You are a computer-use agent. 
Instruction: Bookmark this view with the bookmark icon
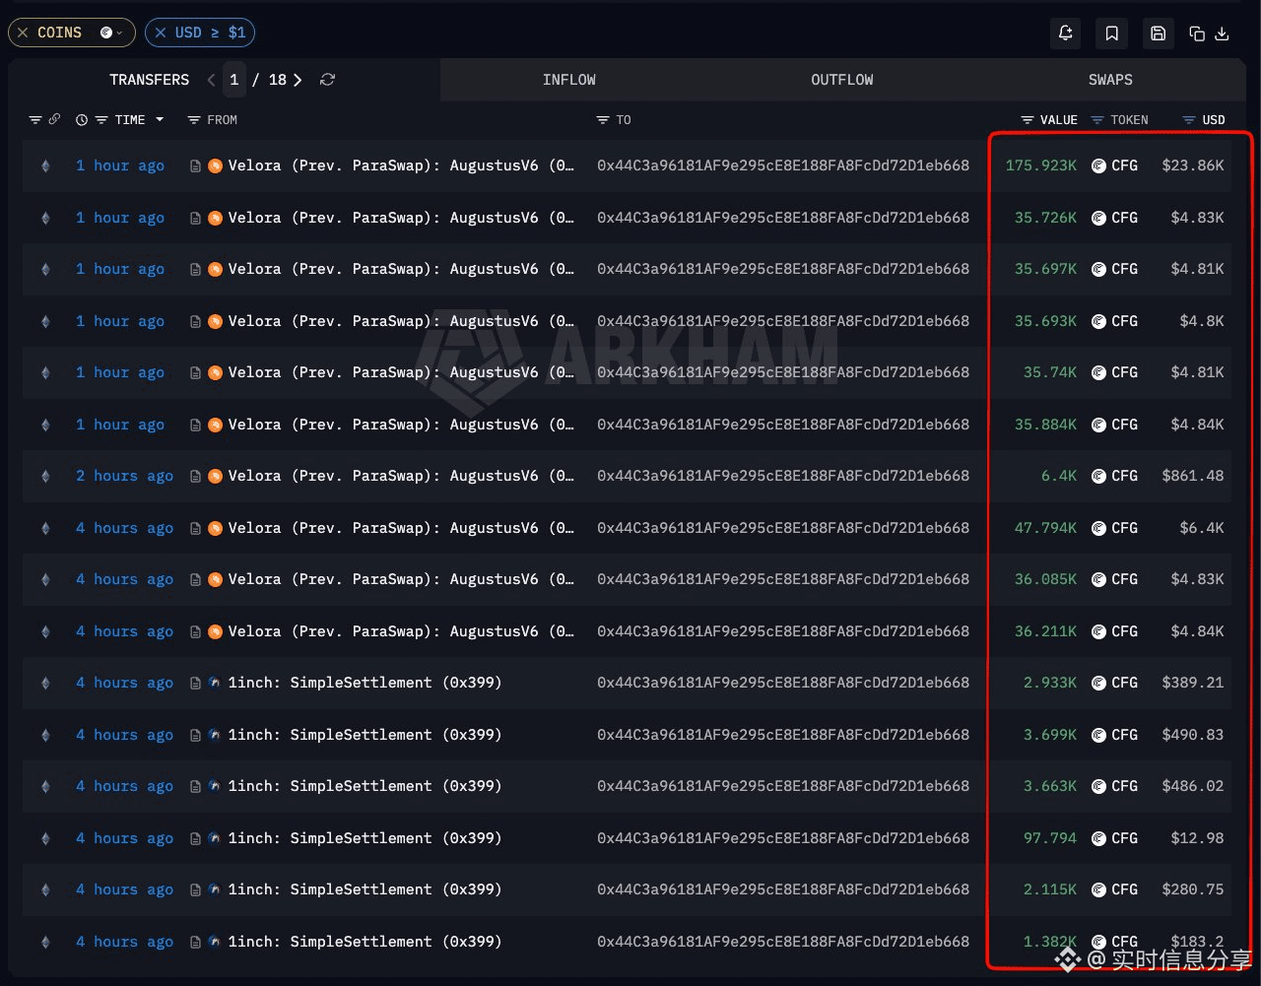(1112, 33)
